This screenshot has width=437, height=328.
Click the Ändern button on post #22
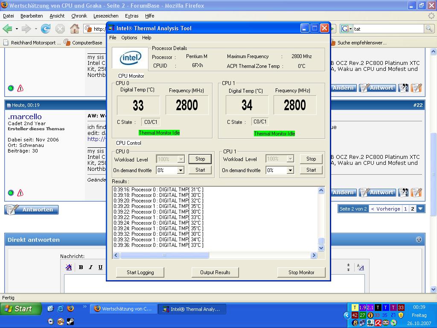[x=343, y=193]
